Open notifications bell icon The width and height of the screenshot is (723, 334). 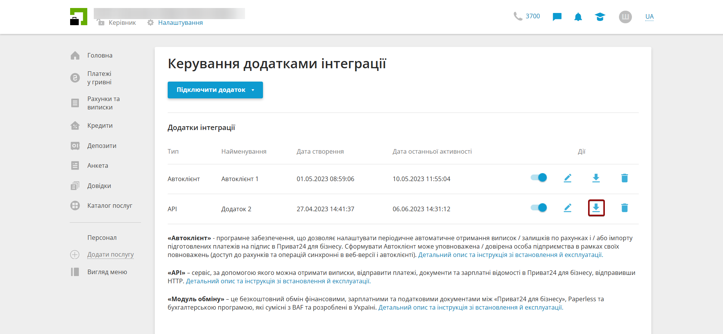[578, 17]
